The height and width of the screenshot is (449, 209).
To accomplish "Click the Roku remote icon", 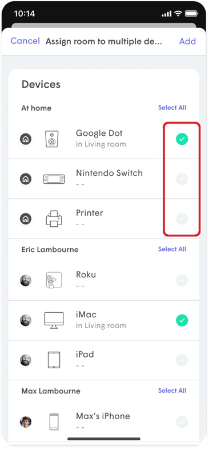I will pos(54,280).
